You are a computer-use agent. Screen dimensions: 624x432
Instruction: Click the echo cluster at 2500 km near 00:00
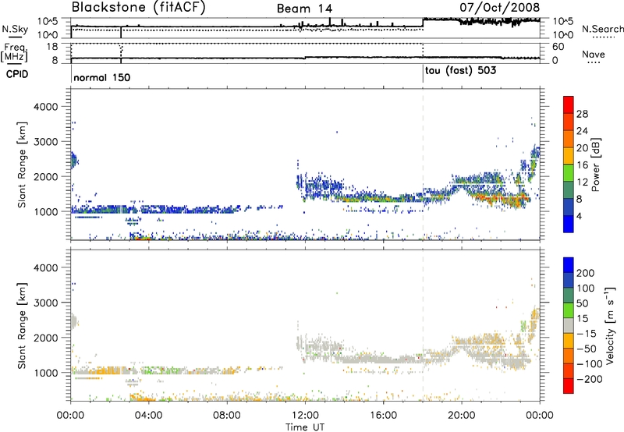tap(74, 161)
